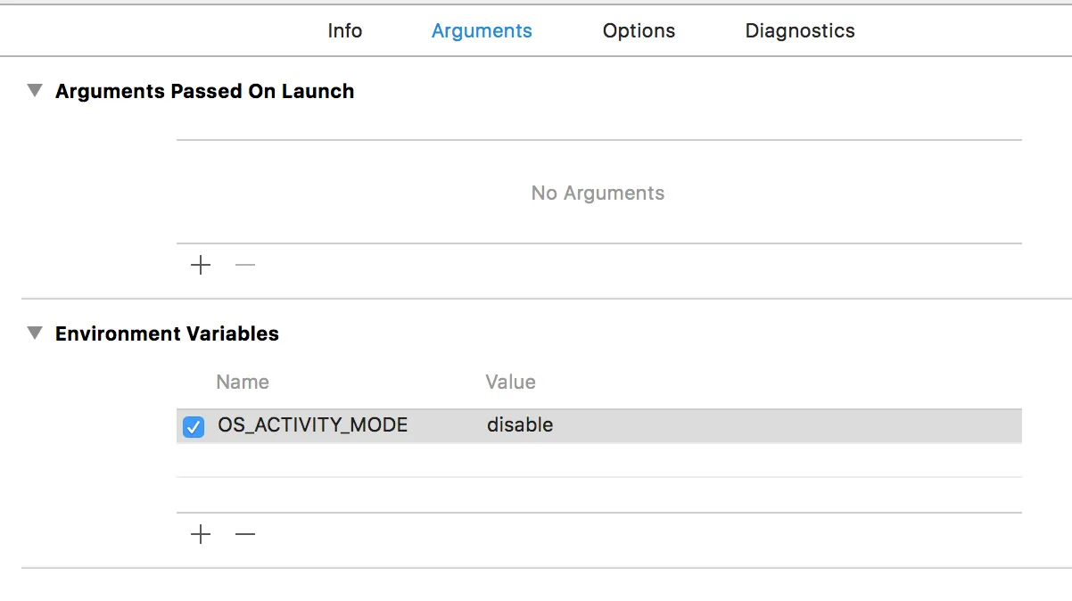1072x601 pixels.
Task: Click the Name column header
Action: click(x=243, y=382)
